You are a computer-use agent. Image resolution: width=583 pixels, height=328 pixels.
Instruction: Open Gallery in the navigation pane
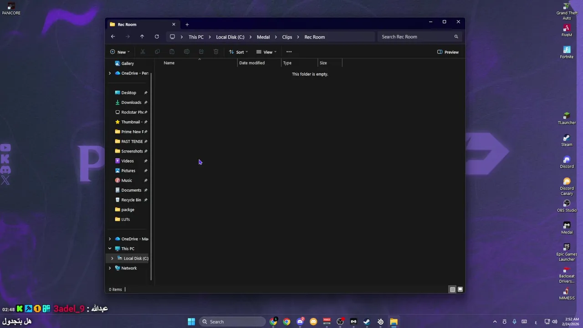(x=128, y=63)
